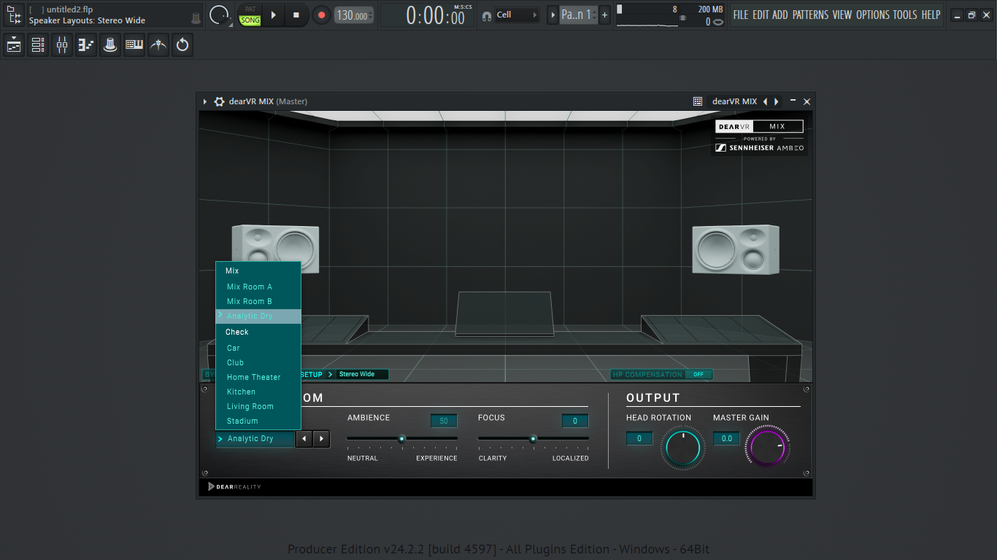Image resolution: width=997 pixels, height=560 pixels.
Task: Toggle HP Compensation off switch
Action: [698, 375]
